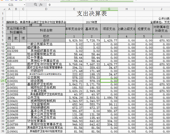Click the 上缴上级支出 header cell

click(127, 29)
